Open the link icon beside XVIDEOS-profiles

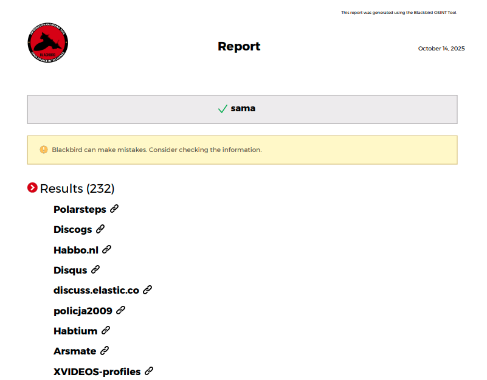149,371
